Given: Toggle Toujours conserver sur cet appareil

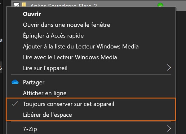Looking at the screenshot, I should 69,104.
